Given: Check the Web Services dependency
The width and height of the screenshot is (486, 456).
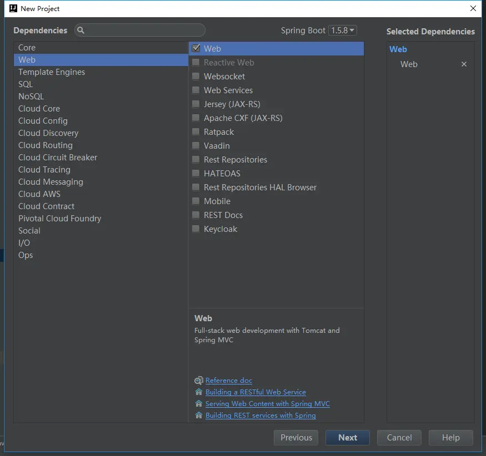Looking at the screenshot, I should click(196, 90).
